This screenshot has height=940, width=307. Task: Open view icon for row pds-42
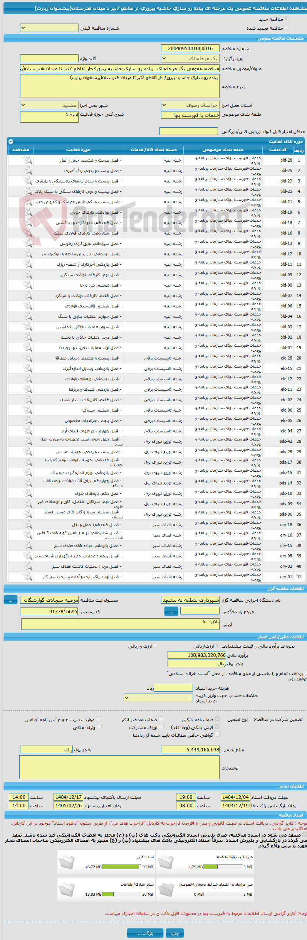(x=28, y=441)
